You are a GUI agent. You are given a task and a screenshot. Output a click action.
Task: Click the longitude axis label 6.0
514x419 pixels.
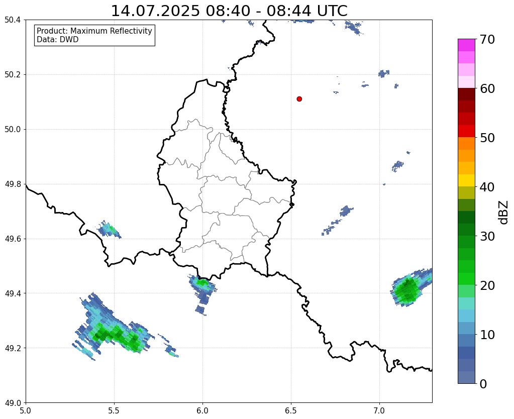pyautogui.click(x=202, y=411)
